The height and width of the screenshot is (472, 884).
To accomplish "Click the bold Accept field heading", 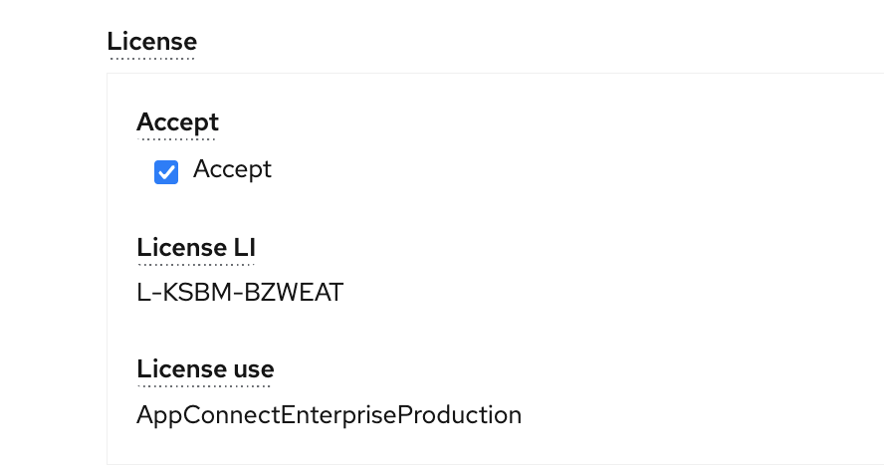I will click(x=177, y=122).
